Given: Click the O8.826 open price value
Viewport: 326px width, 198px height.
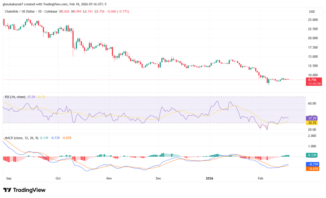Looking at the screenshot, I should point(64,12).
